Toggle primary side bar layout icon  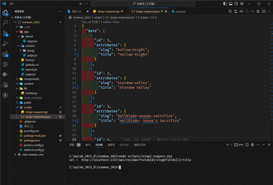click(225, 4)
